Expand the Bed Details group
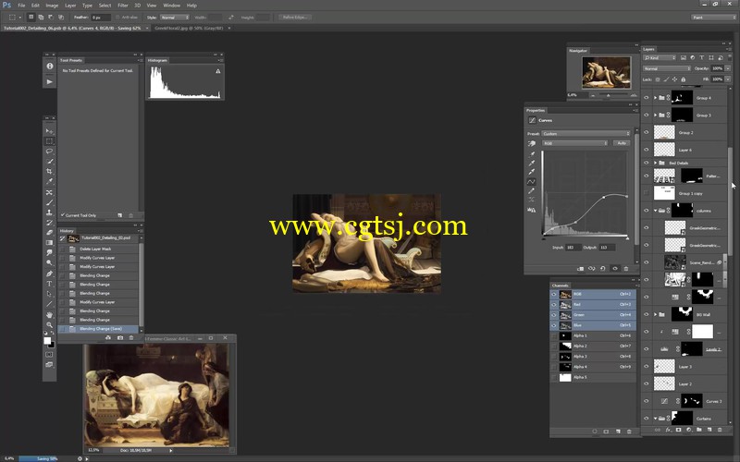Screen dimensions: 740x462 coord(656,163)
